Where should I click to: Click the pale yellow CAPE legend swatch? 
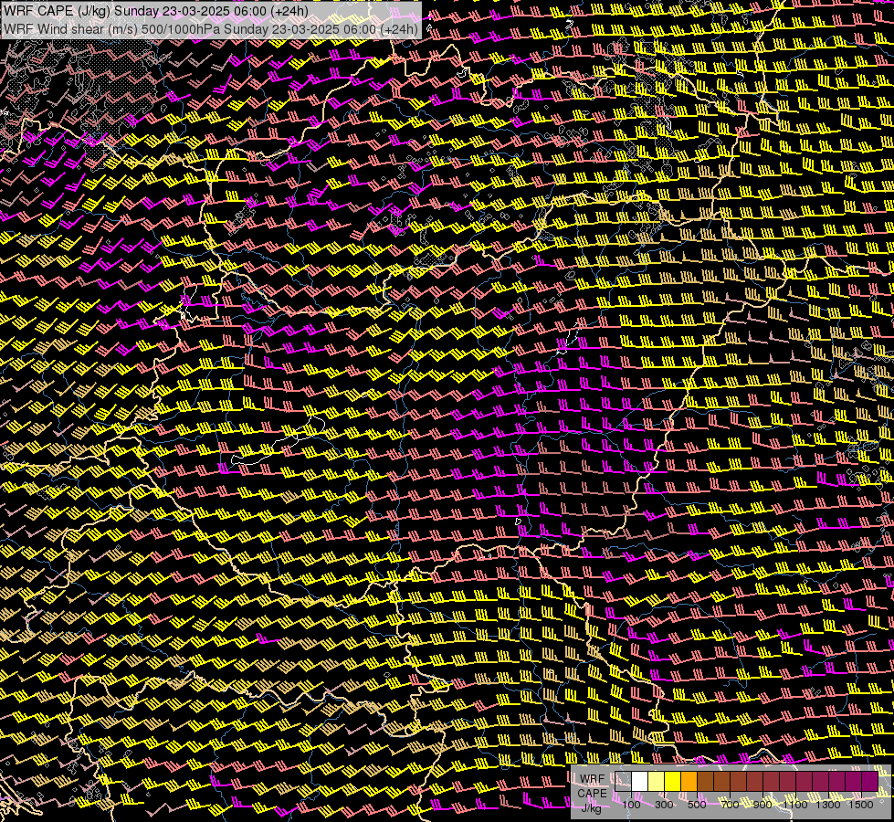657,782
